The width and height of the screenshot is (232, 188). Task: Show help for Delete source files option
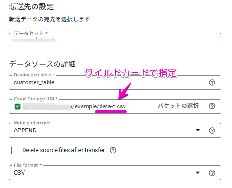(113, 150)
